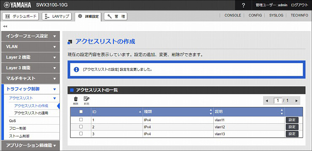The width and height of the screenshot is (312, 151).
Task: Click the vlan13 description cell
Action: tap(249, 134)
